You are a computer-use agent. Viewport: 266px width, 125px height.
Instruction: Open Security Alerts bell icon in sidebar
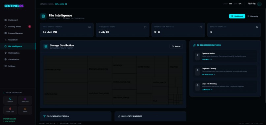(5, 27)
